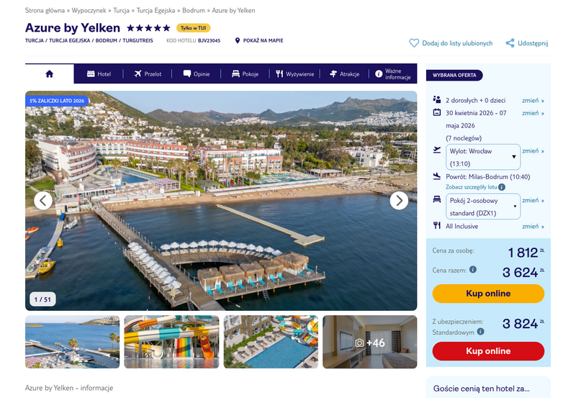This screenshot has height=398, width=576.
Task: Open the Opinie tab
Action: (197, 74)
